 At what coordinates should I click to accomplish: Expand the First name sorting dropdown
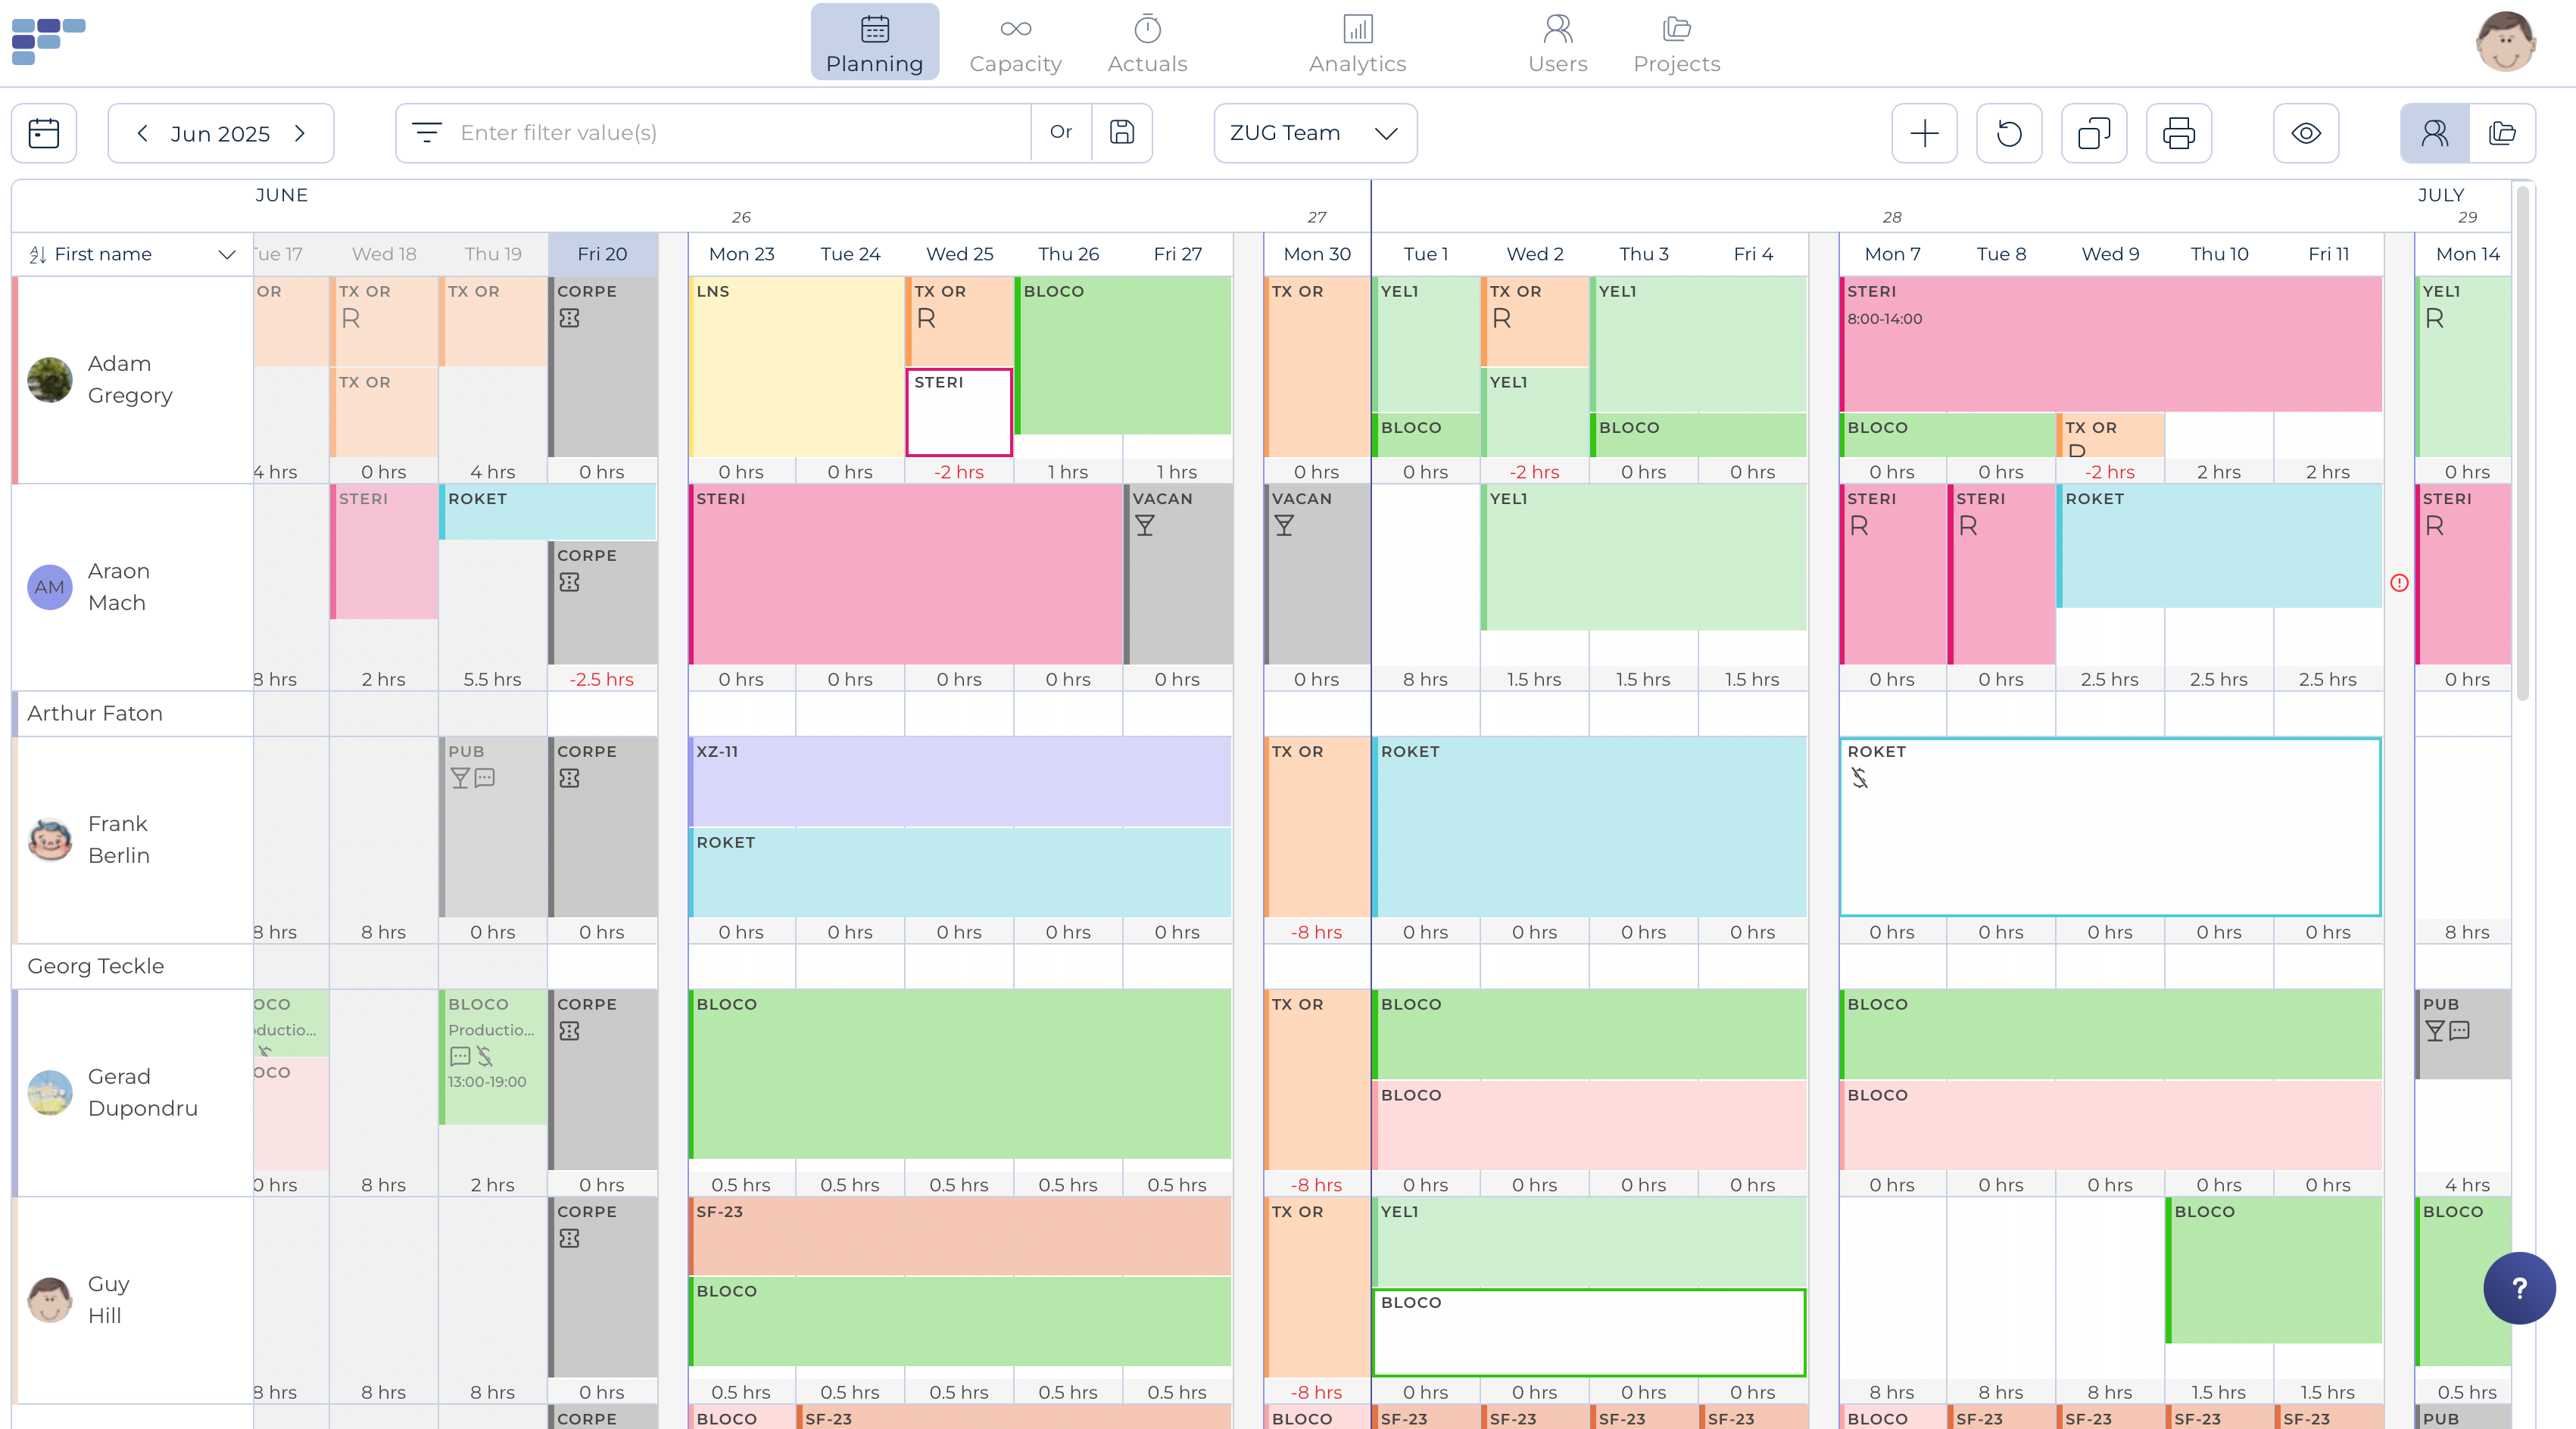coord(226,254)
